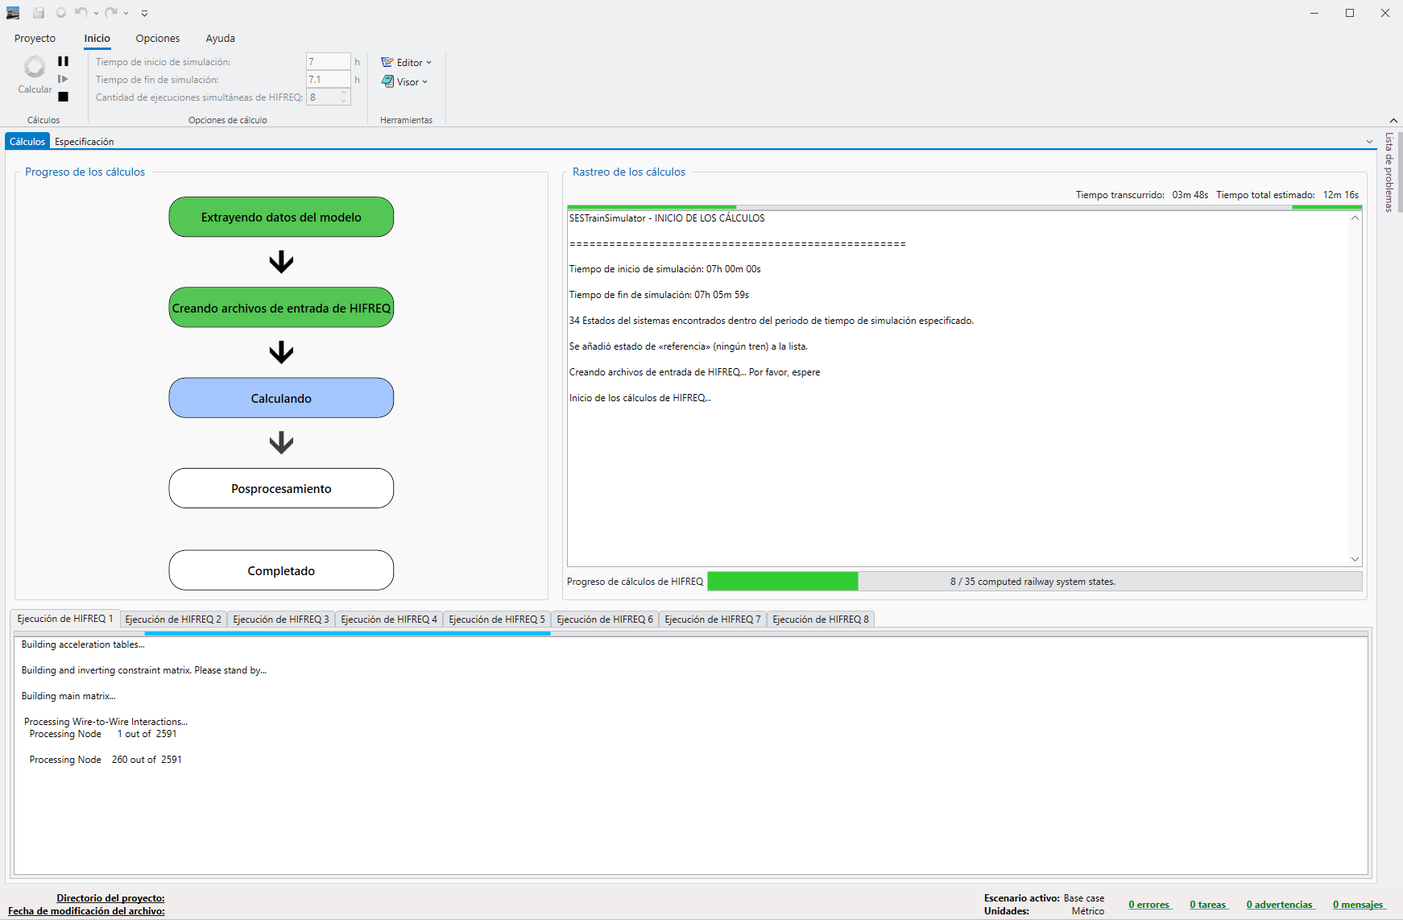Open the Proyecto menu tab
Viewport: 1403px width, 920px height.
click(x=35, y=38)
